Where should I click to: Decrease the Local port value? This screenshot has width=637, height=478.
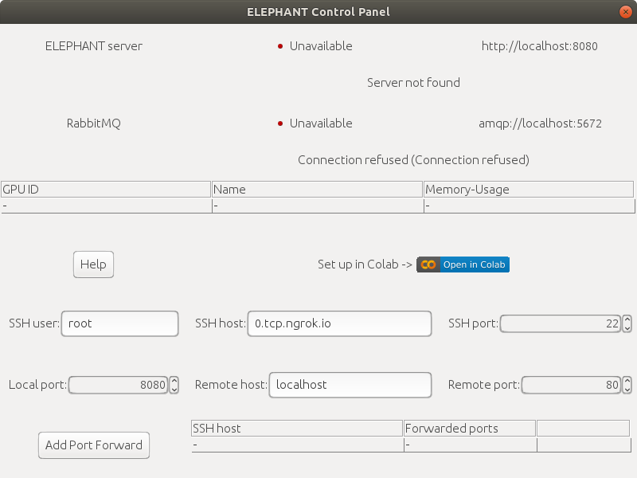click(174, 389)
